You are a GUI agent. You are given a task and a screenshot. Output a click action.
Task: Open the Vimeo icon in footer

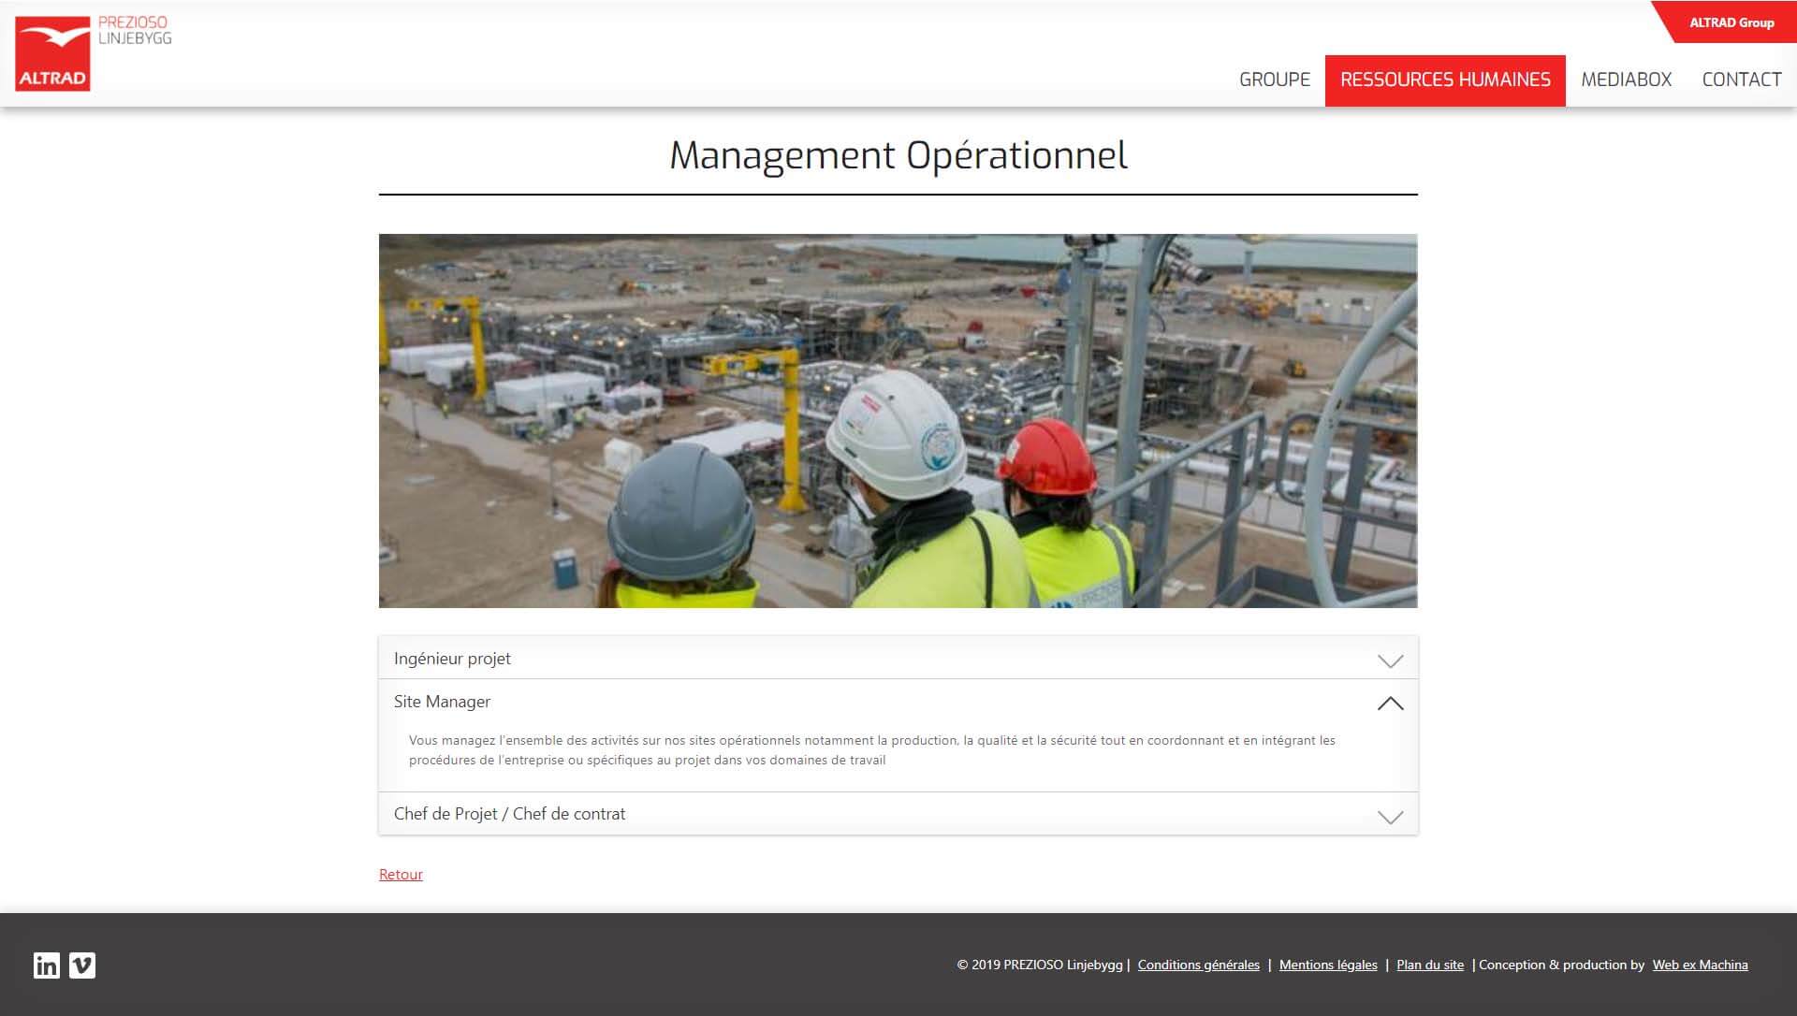click(82, 965)
